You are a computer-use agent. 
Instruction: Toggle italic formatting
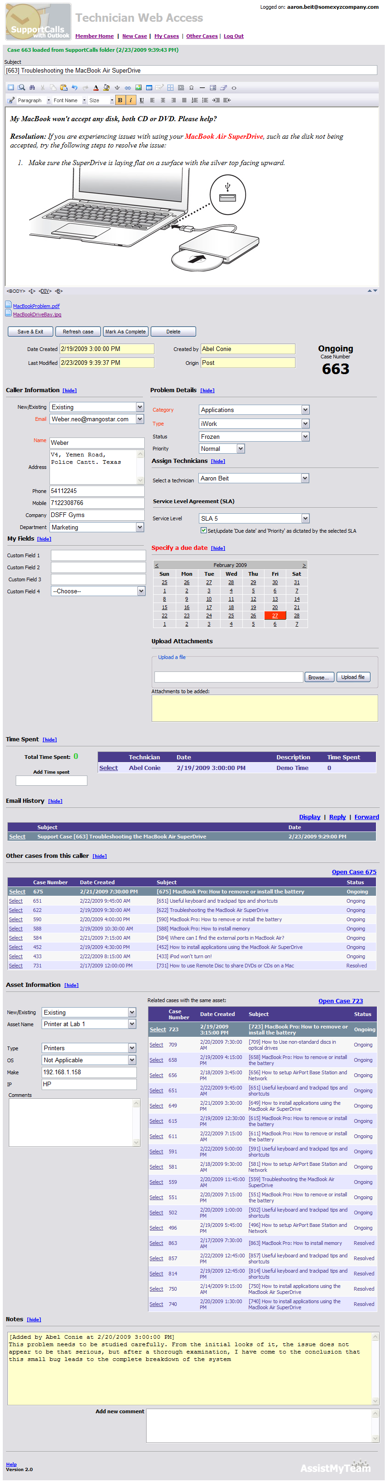click(x=131, y=100)
